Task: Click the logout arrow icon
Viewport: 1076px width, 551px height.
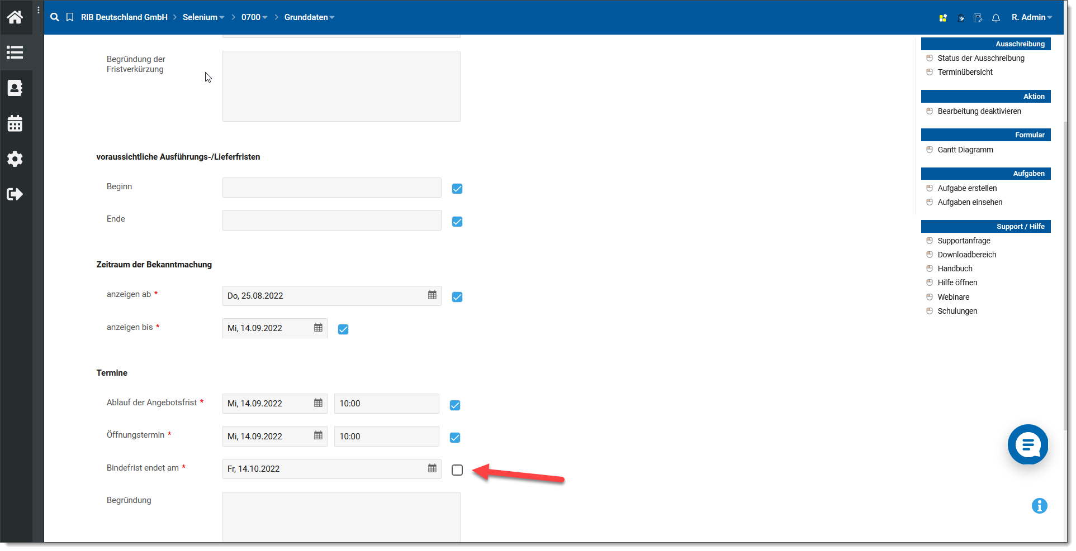Action: pos(15,194)
